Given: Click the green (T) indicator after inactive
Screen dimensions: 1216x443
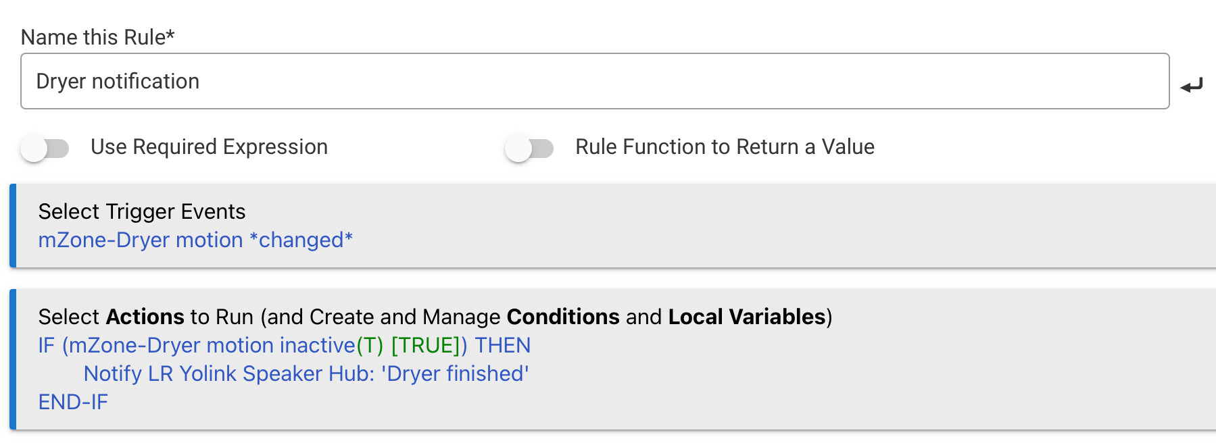Looking at the screenshot, I should pyautogui.click(x=370, y=346).
